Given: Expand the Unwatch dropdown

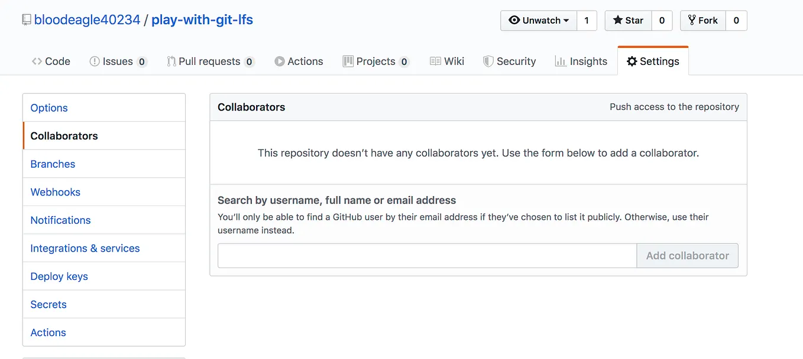Looking at the screenshot, I should pos(538,20).
